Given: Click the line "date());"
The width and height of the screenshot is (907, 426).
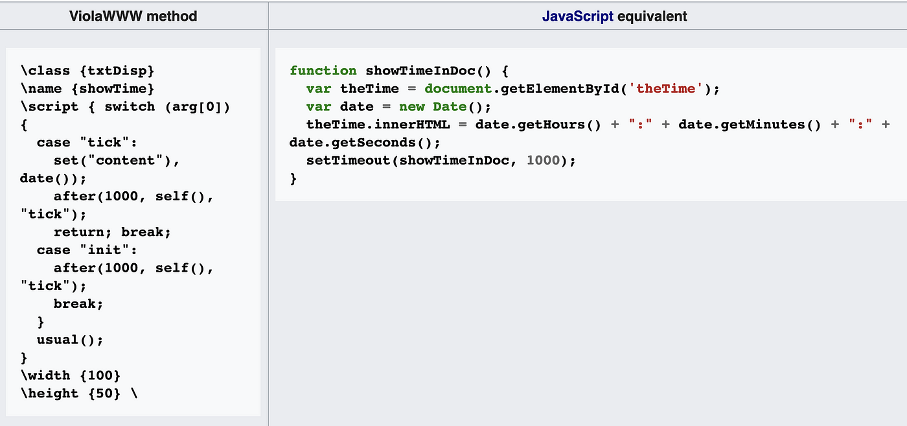Looking at the screenshot, I should click(x=54, y=178).
